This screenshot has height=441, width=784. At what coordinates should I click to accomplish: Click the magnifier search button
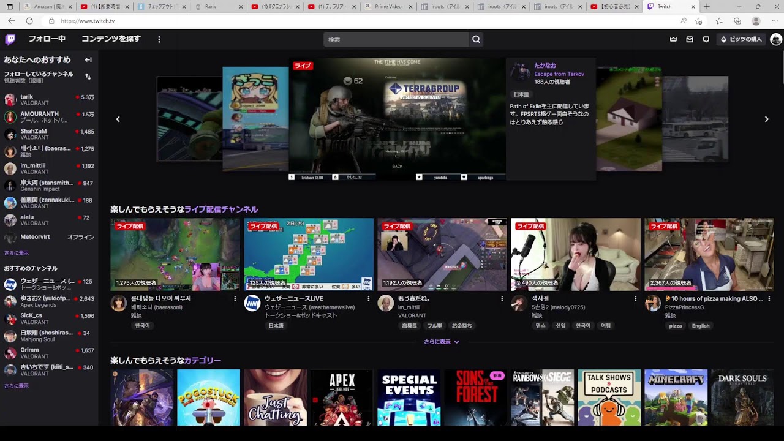click(x=476, y=39)
